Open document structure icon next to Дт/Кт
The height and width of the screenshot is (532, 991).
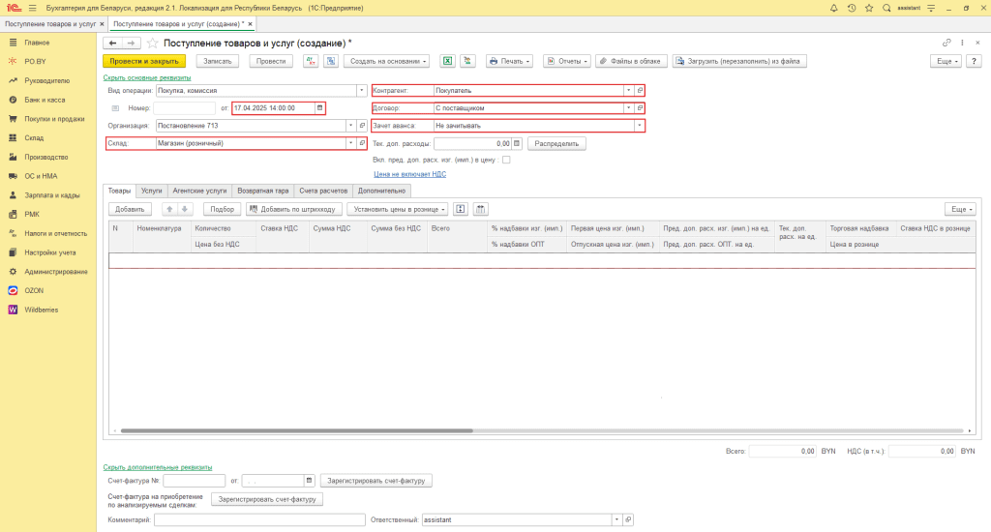tap(331, 61)
